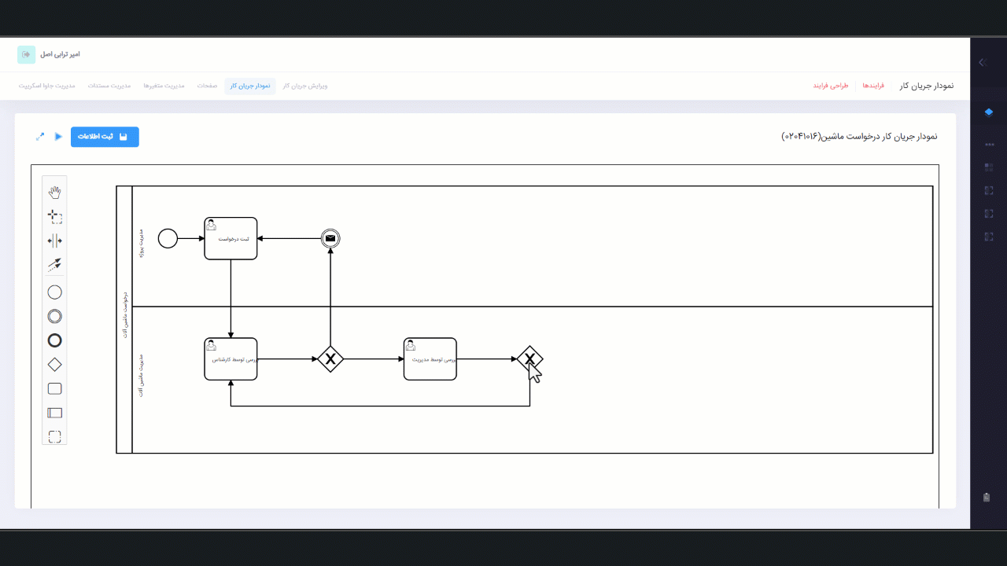Screen dimensions: 1007x566
Task: Click the logout icon beside user name
Action: pos(26,54)
